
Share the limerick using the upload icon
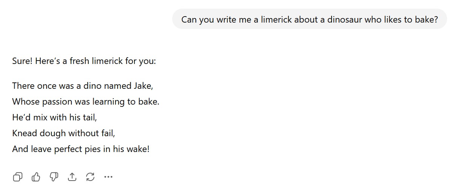tap(72, 176)
